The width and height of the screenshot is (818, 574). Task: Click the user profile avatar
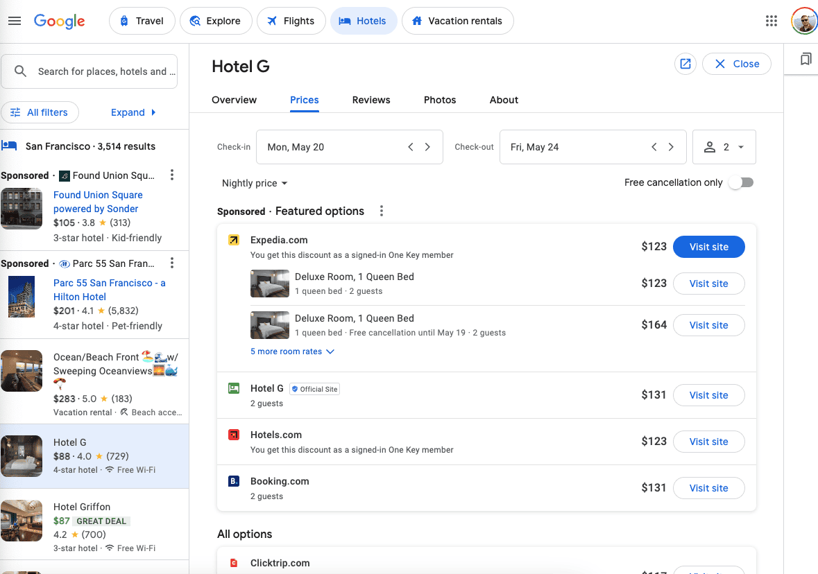pos(803,21)
